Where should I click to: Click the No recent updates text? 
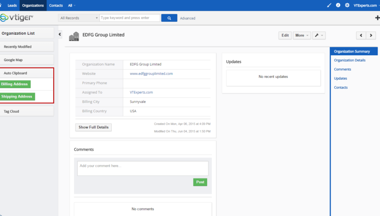273,77
